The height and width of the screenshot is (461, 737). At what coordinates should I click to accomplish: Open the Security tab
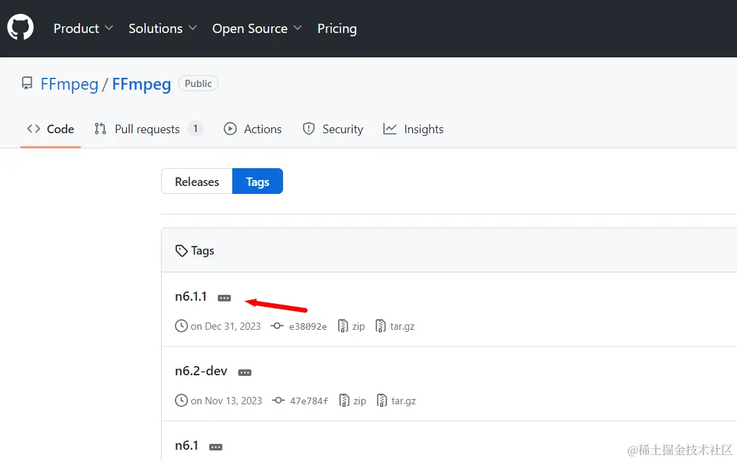click(333, 129)
